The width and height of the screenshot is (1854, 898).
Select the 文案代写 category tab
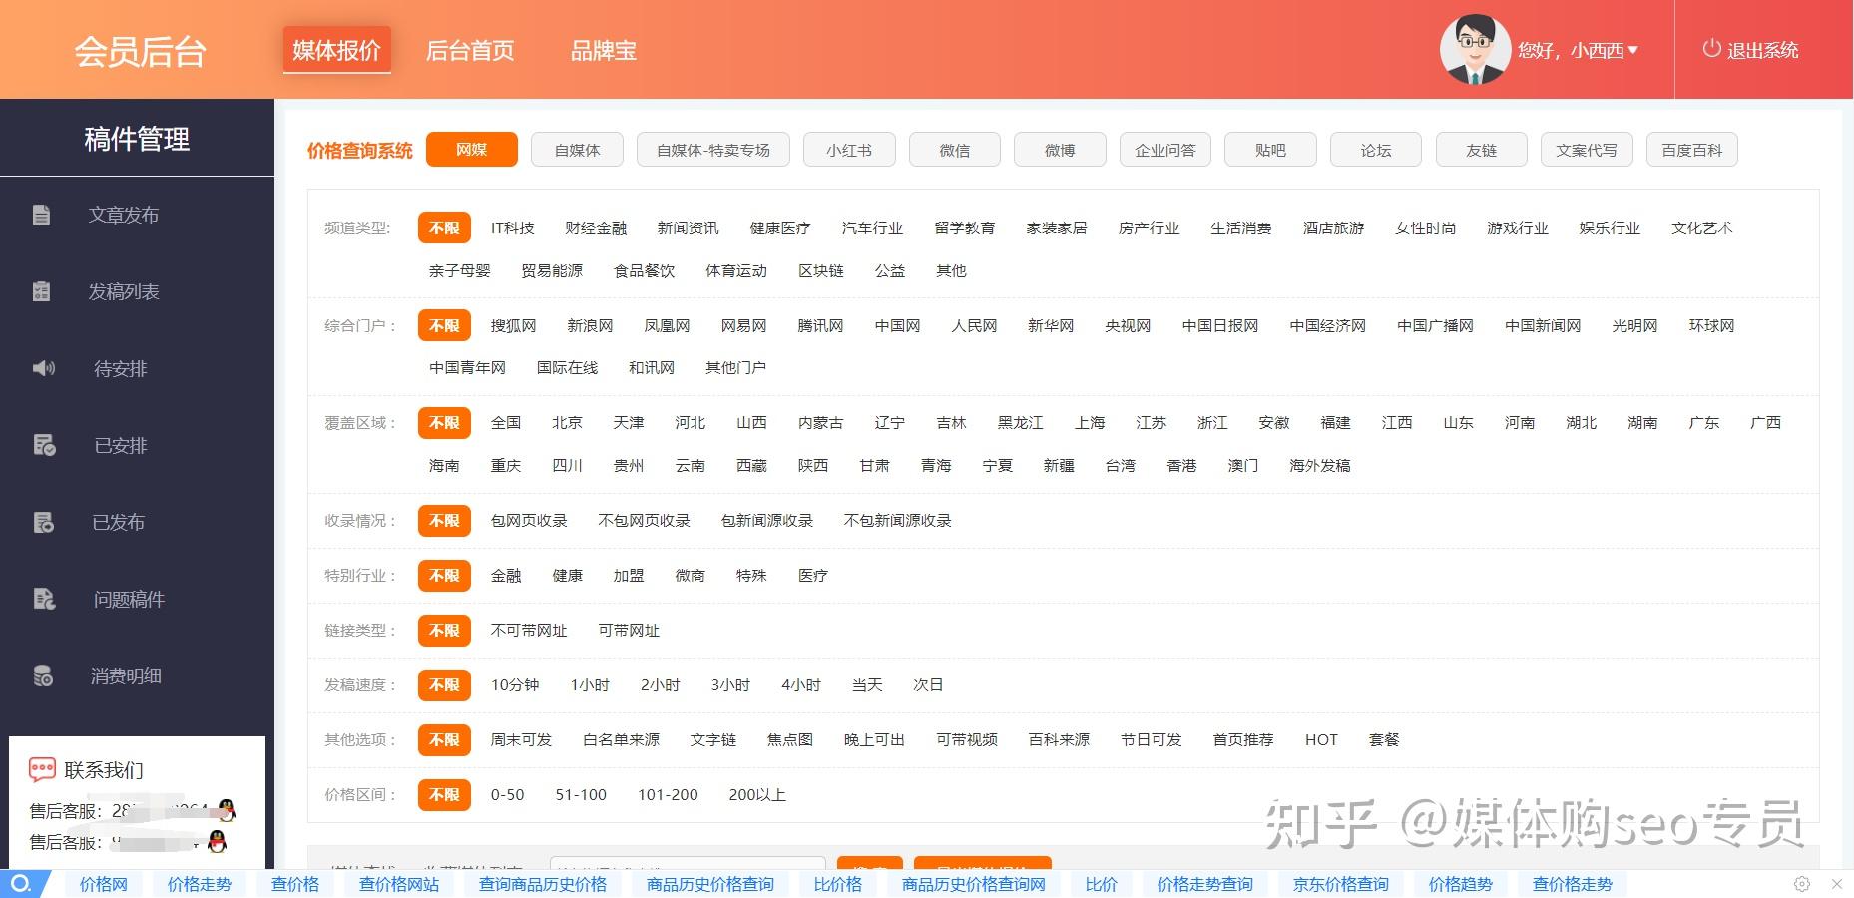(1587, 150)
